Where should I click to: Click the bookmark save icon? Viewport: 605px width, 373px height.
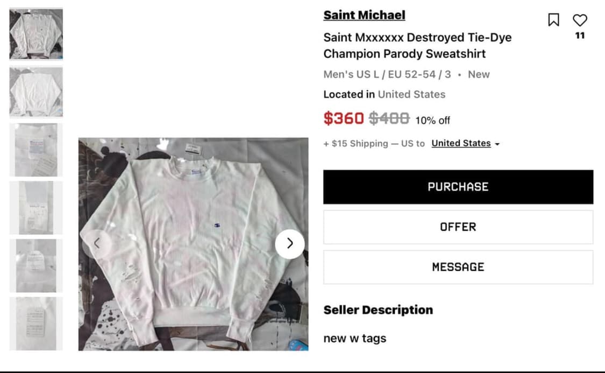coord(554,20)
